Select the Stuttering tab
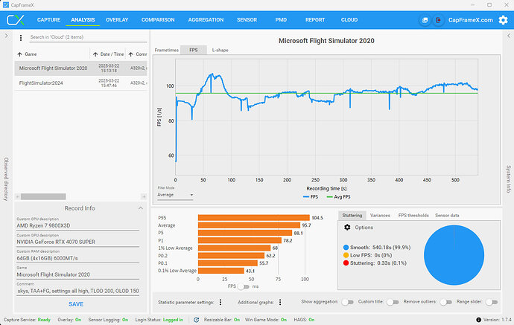 click(352, 216)
